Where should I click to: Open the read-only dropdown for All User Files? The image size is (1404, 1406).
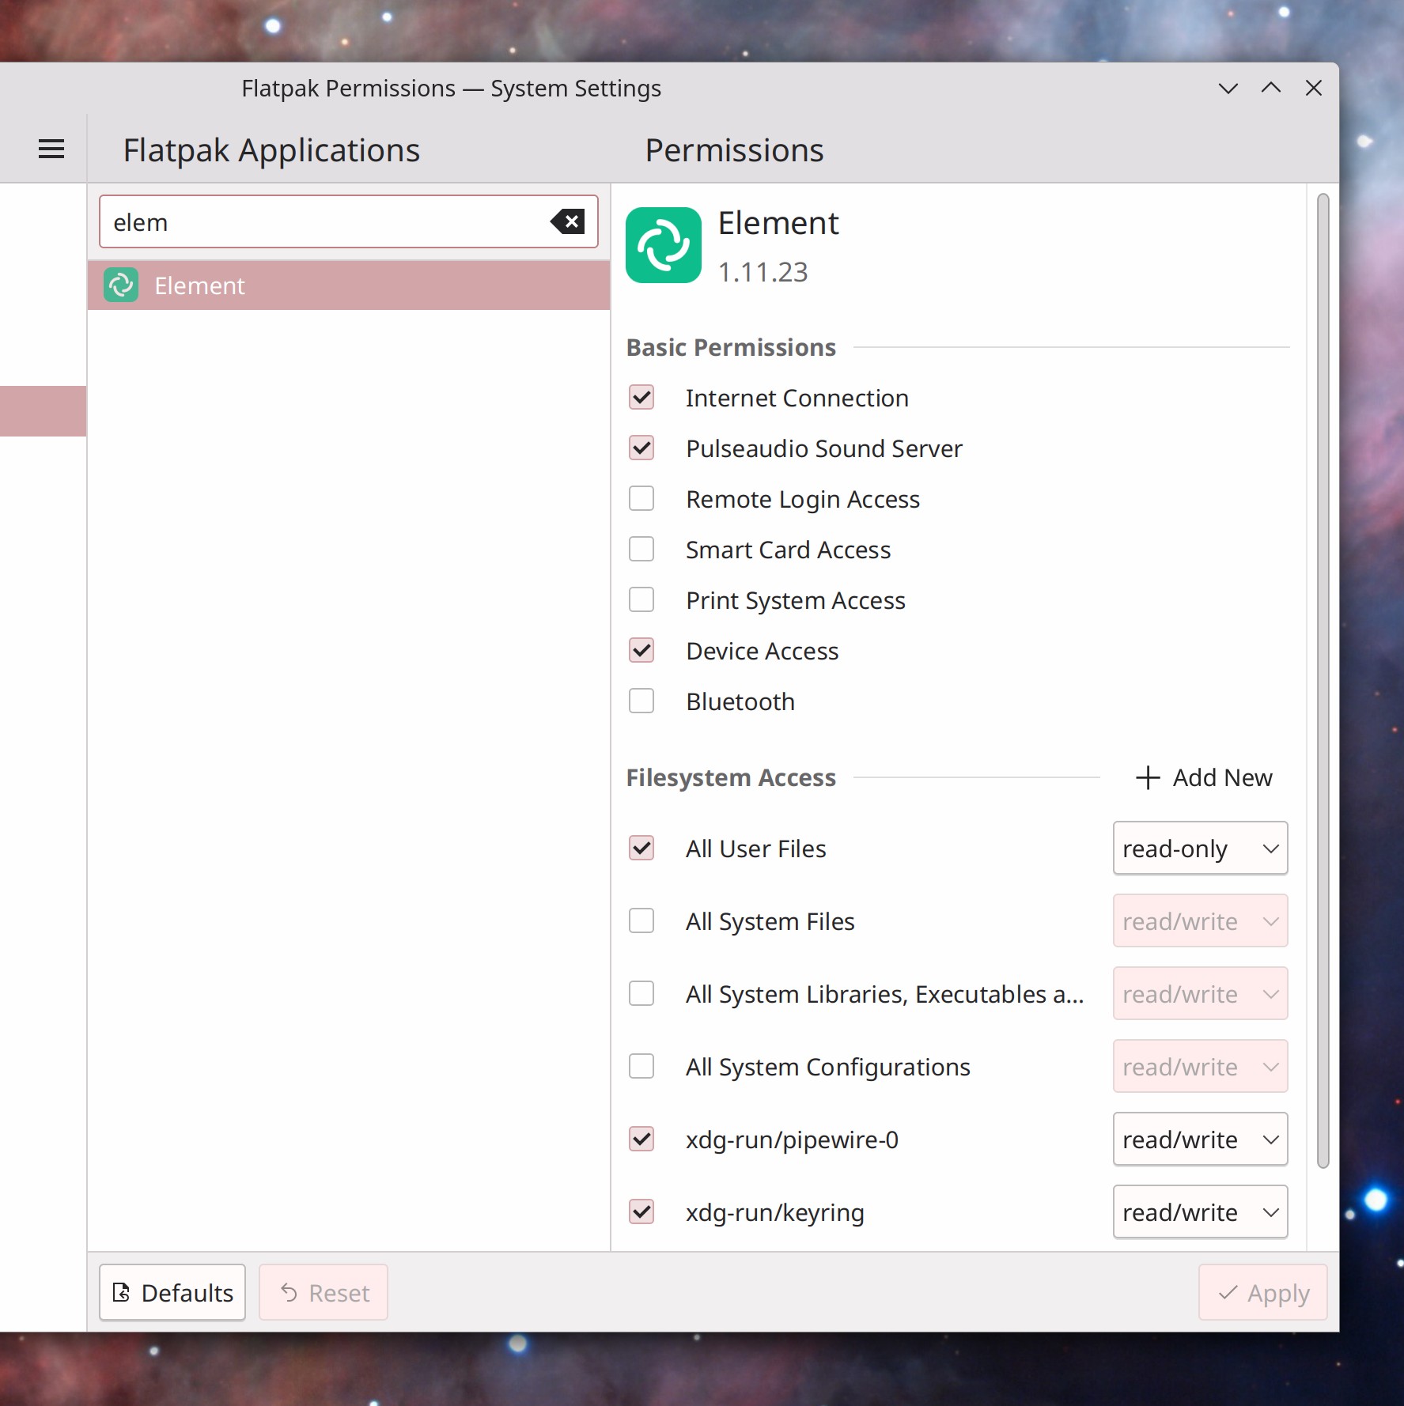tap(1199, 848)
